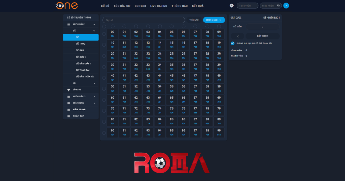Select the radio for row starting with 90
Screen dimensions: 345x181
point(104,133)
